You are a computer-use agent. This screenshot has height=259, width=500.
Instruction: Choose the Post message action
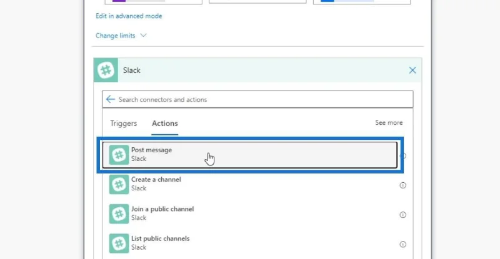pyautogui.click(x=249, y=155)
